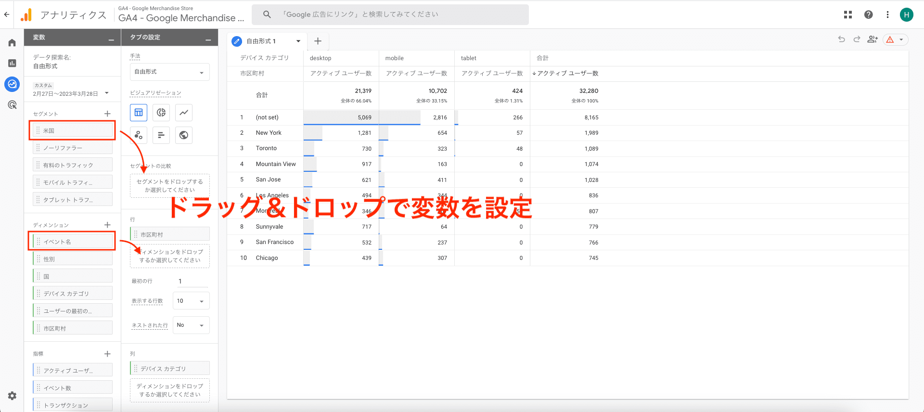The width and height of the screenshot is (924, 412).
Task: Open the Google apps grid icon
Action: tap(848, 14)
